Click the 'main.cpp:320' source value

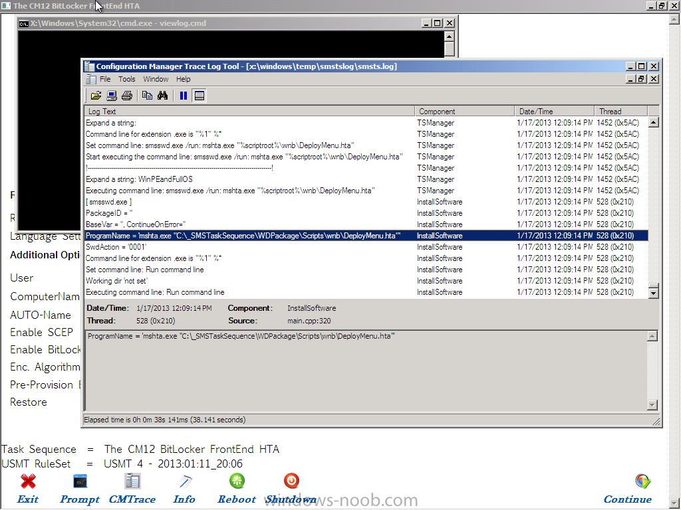coord(309,321)
